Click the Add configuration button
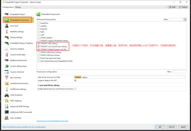The height and width of the screenshot is (131, 191). point(172,7)
